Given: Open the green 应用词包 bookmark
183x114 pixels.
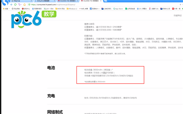Looking at the screenshot, I should (130, 9).
